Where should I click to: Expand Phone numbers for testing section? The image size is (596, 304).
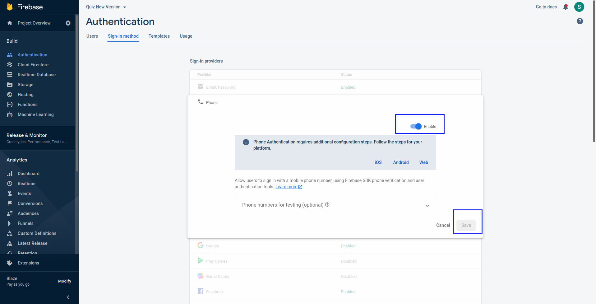pyautogui.click(x=335, y=205)
